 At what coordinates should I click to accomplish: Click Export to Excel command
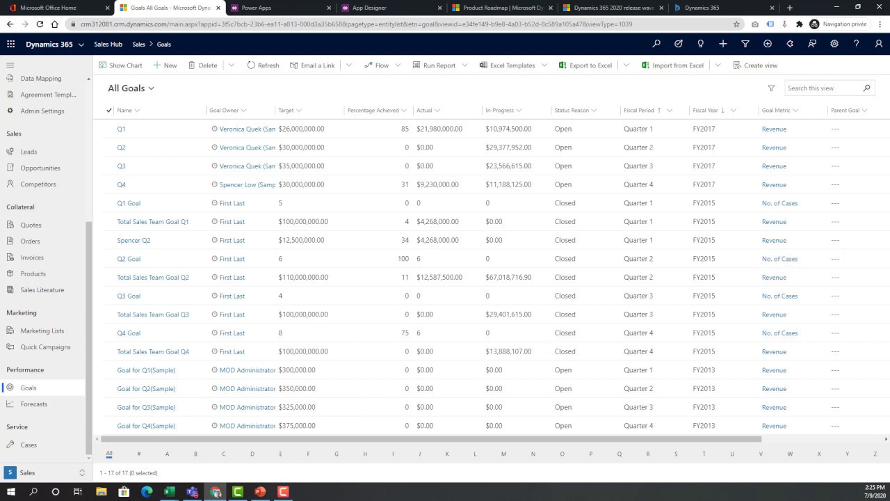click(x=585, y=65)
